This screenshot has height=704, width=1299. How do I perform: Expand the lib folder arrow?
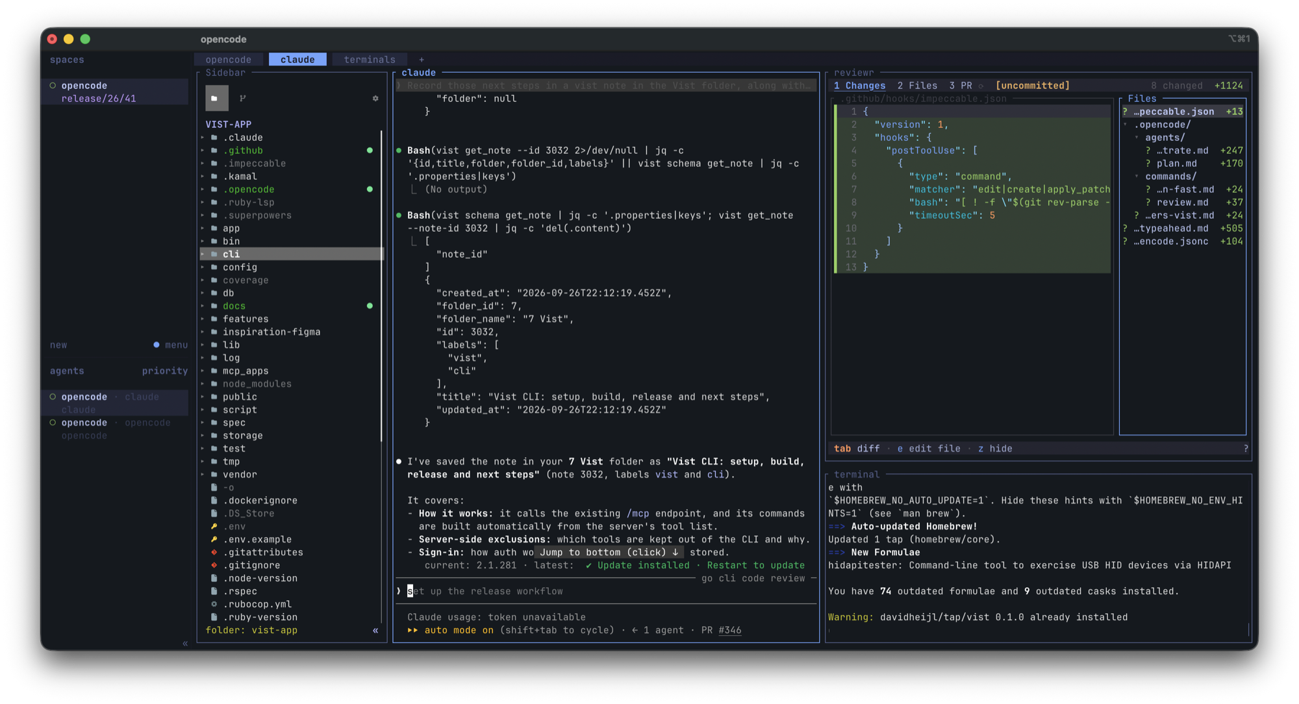pos(203,345)
